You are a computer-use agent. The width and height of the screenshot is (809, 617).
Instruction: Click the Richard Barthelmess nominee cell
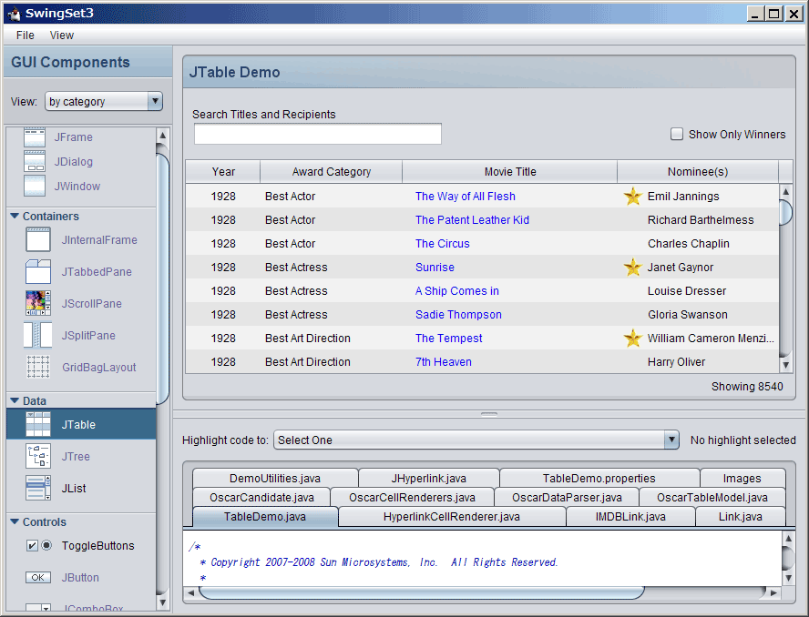point(698,220)
